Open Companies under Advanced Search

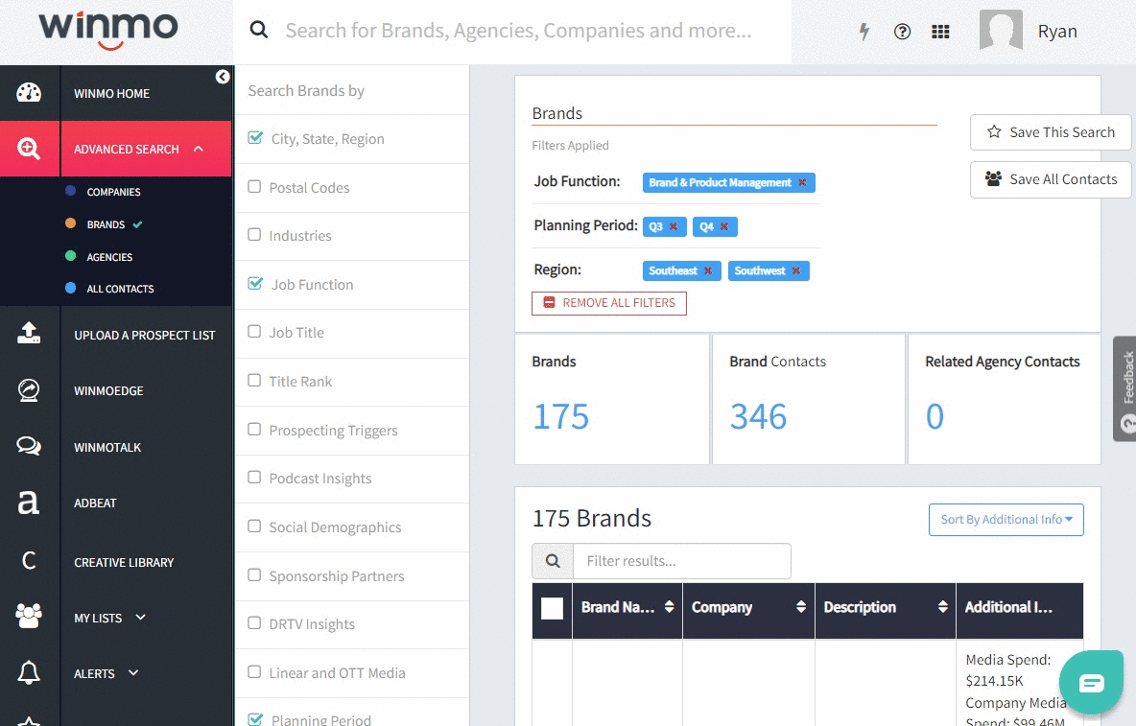[x=114, y=192]
